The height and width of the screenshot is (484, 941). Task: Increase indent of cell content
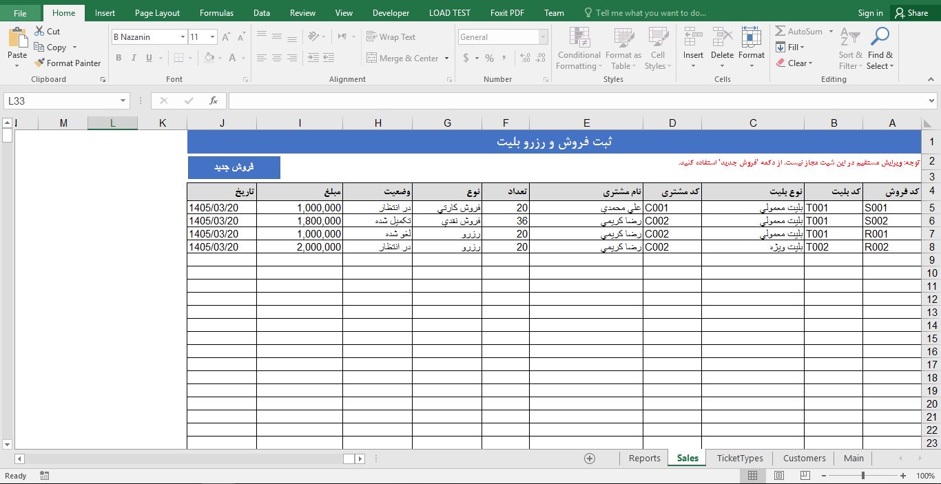point(328,58)
